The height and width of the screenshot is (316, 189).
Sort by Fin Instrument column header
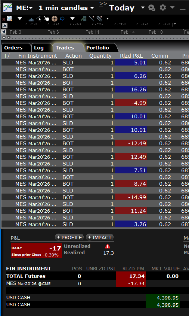38,56
